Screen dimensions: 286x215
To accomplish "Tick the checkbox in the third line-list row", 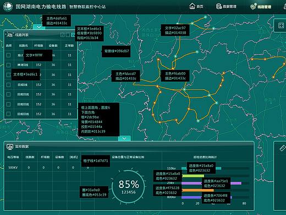I will (8, 75).
